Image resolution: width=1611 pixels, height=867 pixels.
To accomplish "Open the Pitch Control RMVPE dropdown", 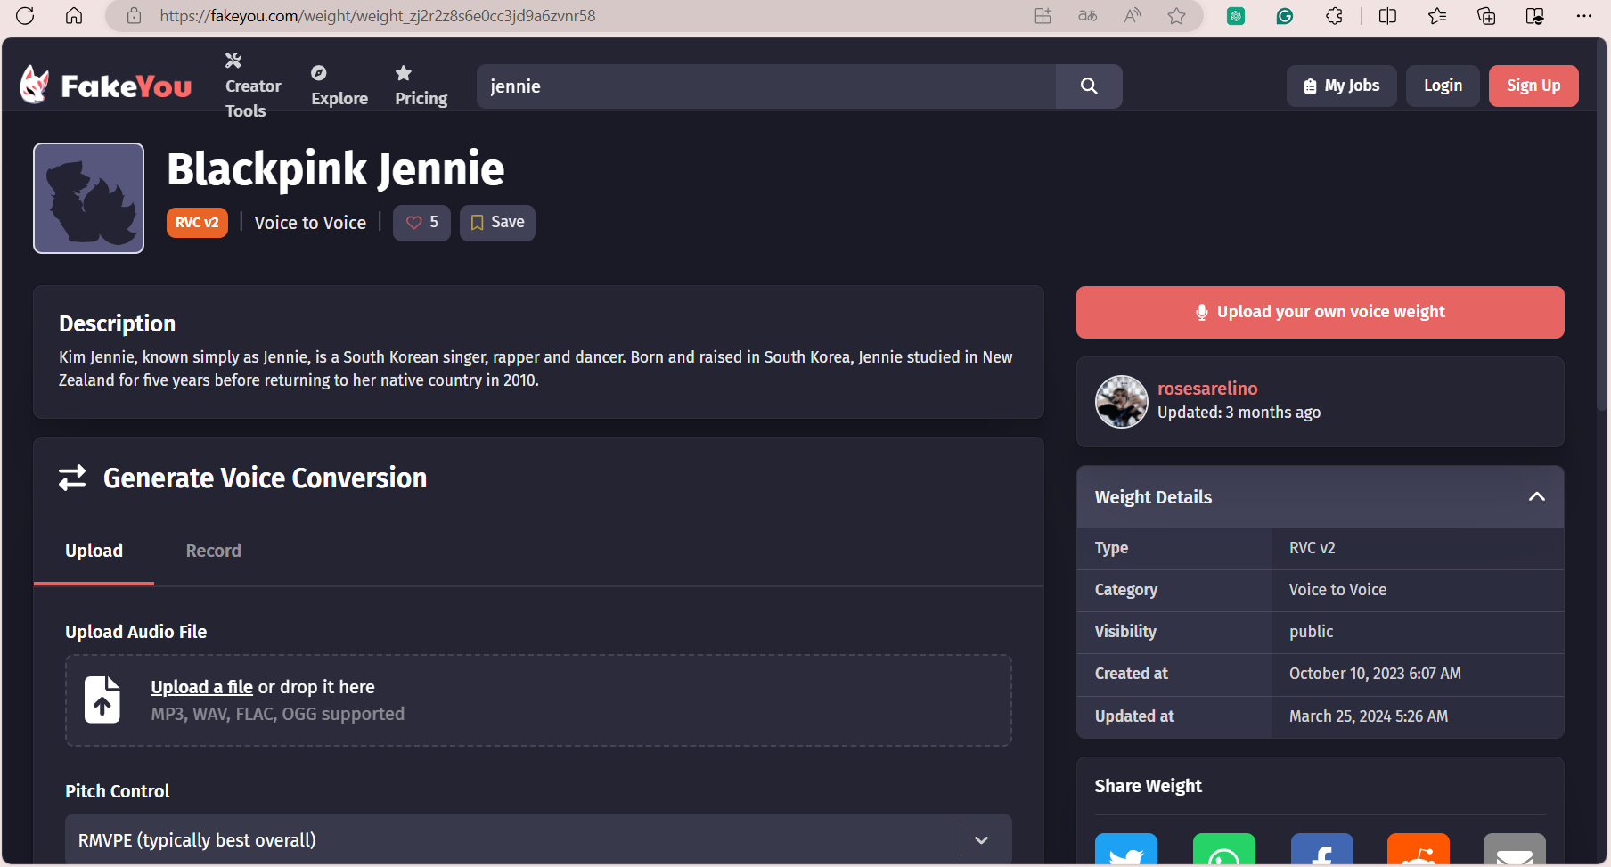I will pyautogui.click(x=538, y=839).
